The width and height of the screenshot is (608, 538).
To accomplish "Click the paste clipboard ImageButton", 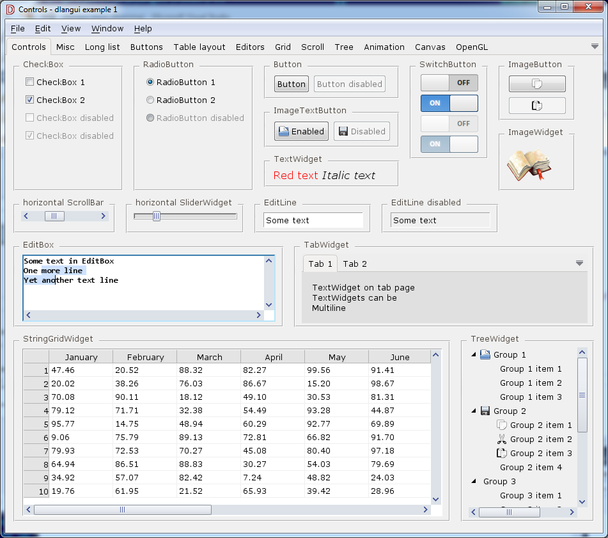I will (537, 106).
